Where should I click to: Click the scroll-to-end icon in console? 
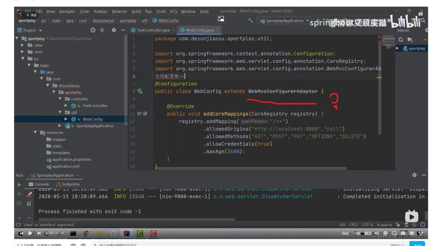point(29,204)
